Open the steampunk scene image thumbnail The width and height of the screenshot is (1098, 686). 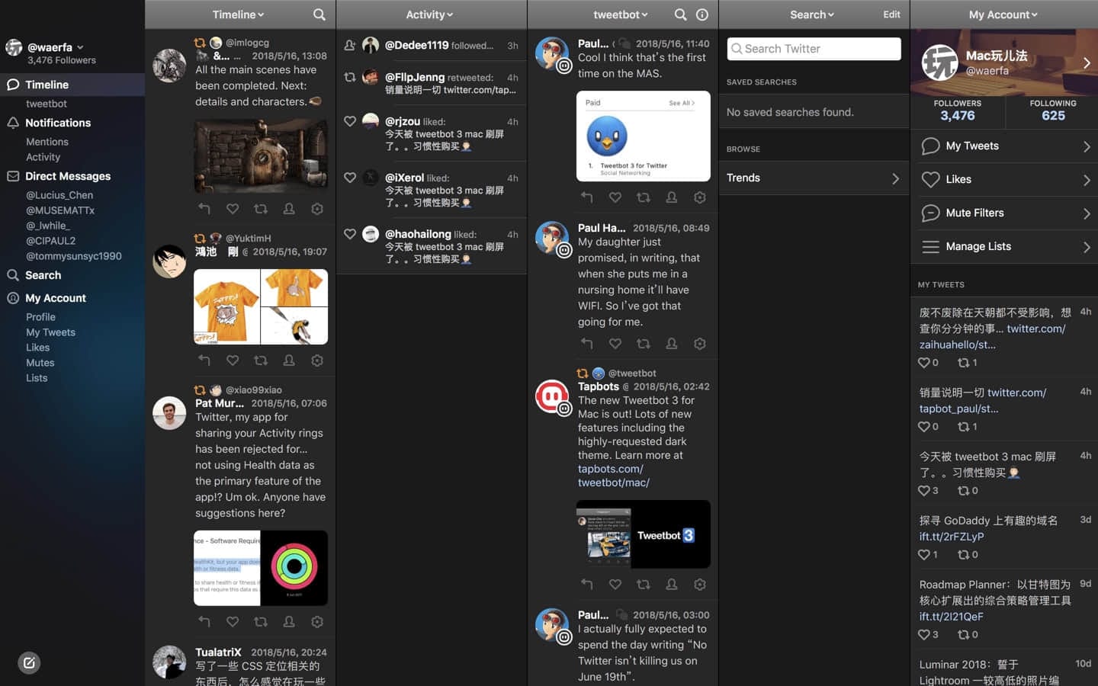(x=261, y=156)
